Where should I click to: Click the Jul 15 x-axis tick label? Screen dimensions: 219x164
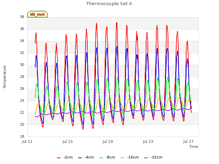[68, 141]
